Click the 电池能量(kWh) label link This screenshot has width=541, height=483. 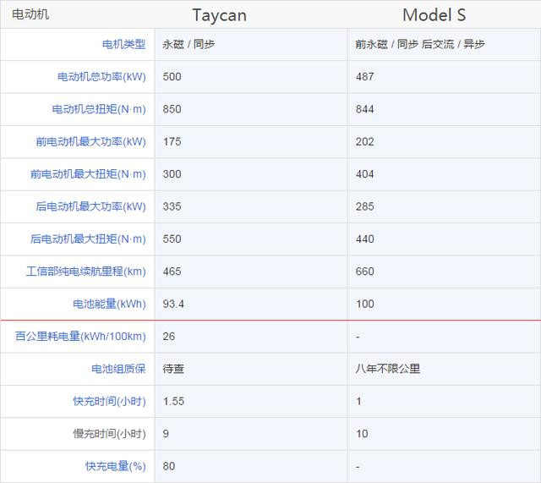pos(109,304)
